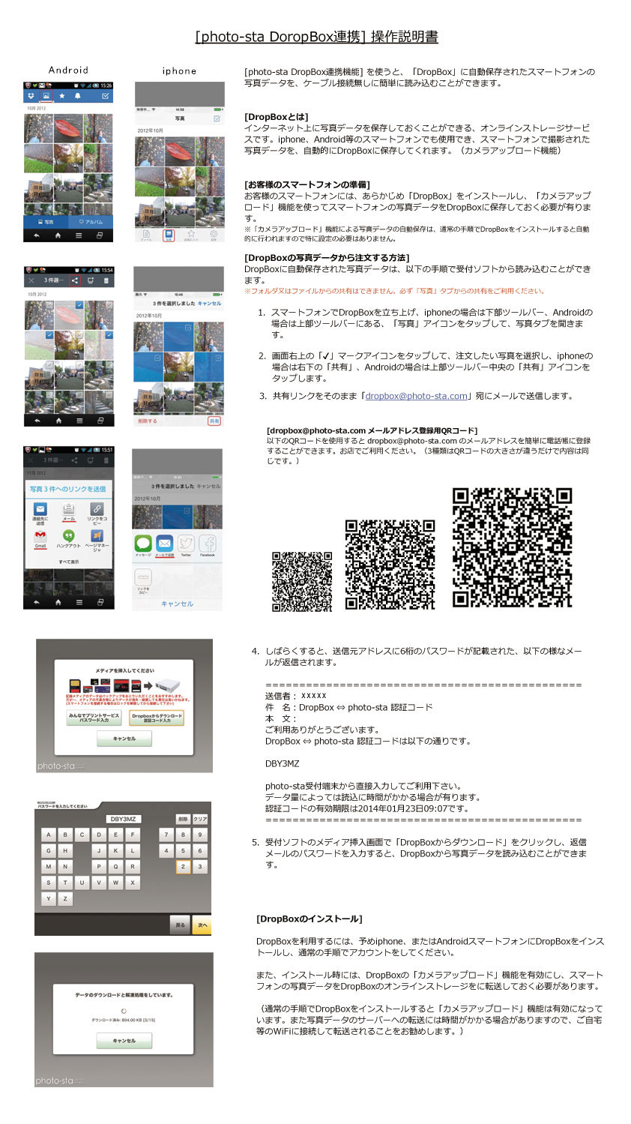Click the 削除 key on password keyboard

click(183, 819)
